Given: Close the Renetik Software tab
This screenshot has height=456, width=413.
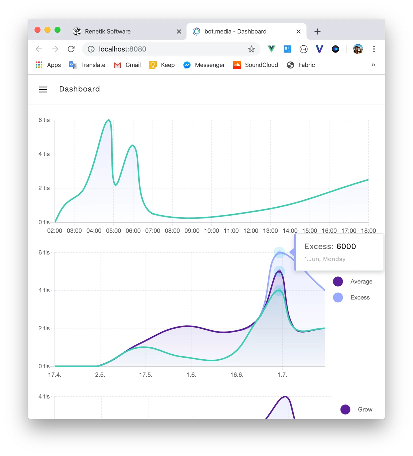Looking at the screenshot, I should [x=179, y=31].
